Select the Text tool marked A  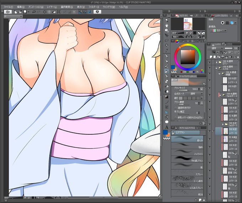(x=167, y=127)
